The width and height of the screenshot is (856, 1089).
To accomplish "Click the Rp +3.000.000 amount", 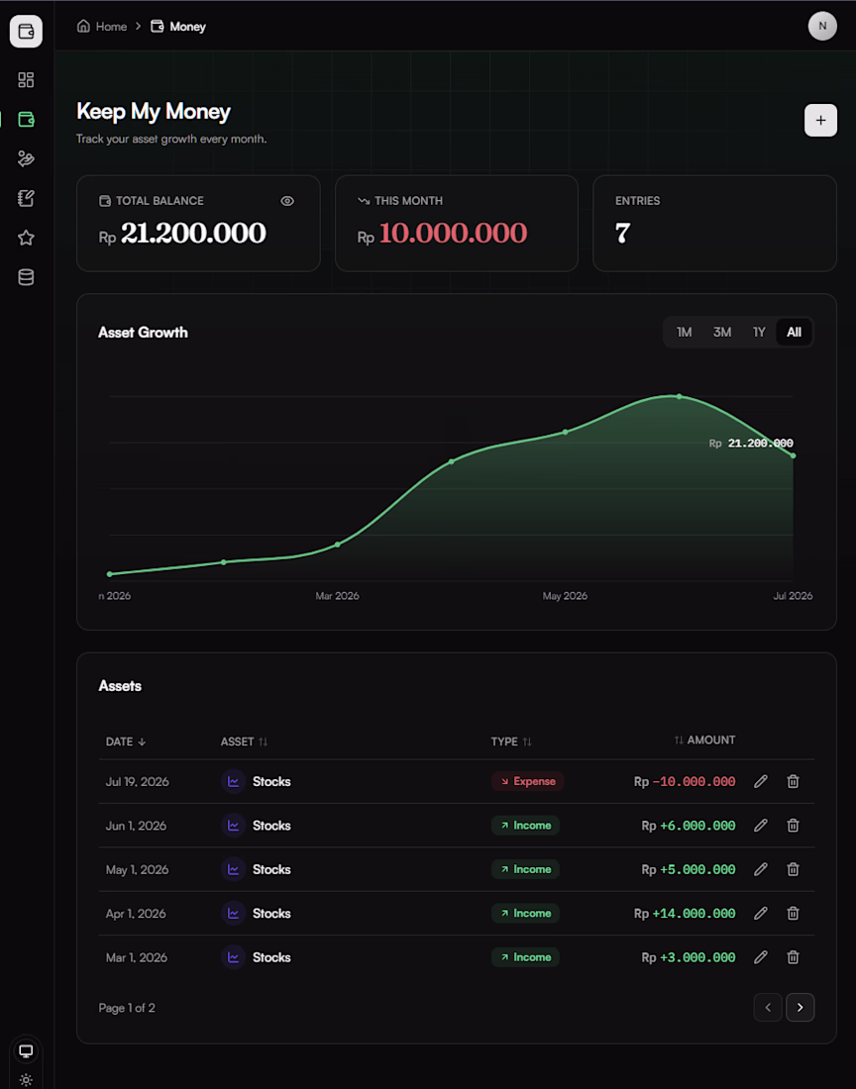I will pyautogui.click(x=688, y=957).
